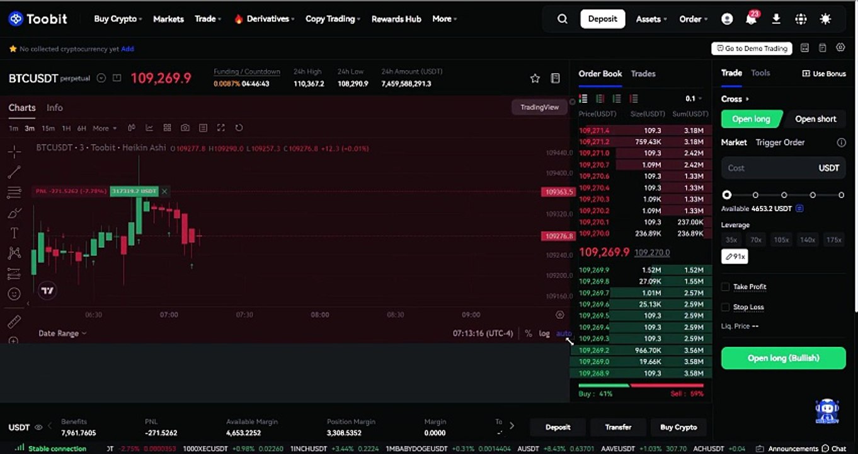Open the user profile icon

click(727, 19)
